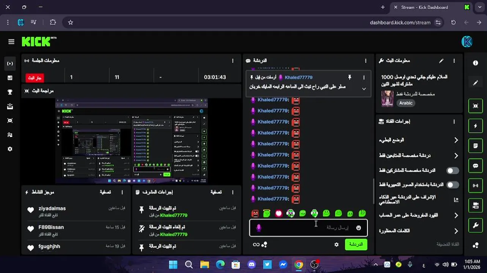Select the Stream - Kick Dashboard browser tab
Image resolution: width=487 pixels, height=273 pixels.
pyautogui.click(x=431, y=7)
